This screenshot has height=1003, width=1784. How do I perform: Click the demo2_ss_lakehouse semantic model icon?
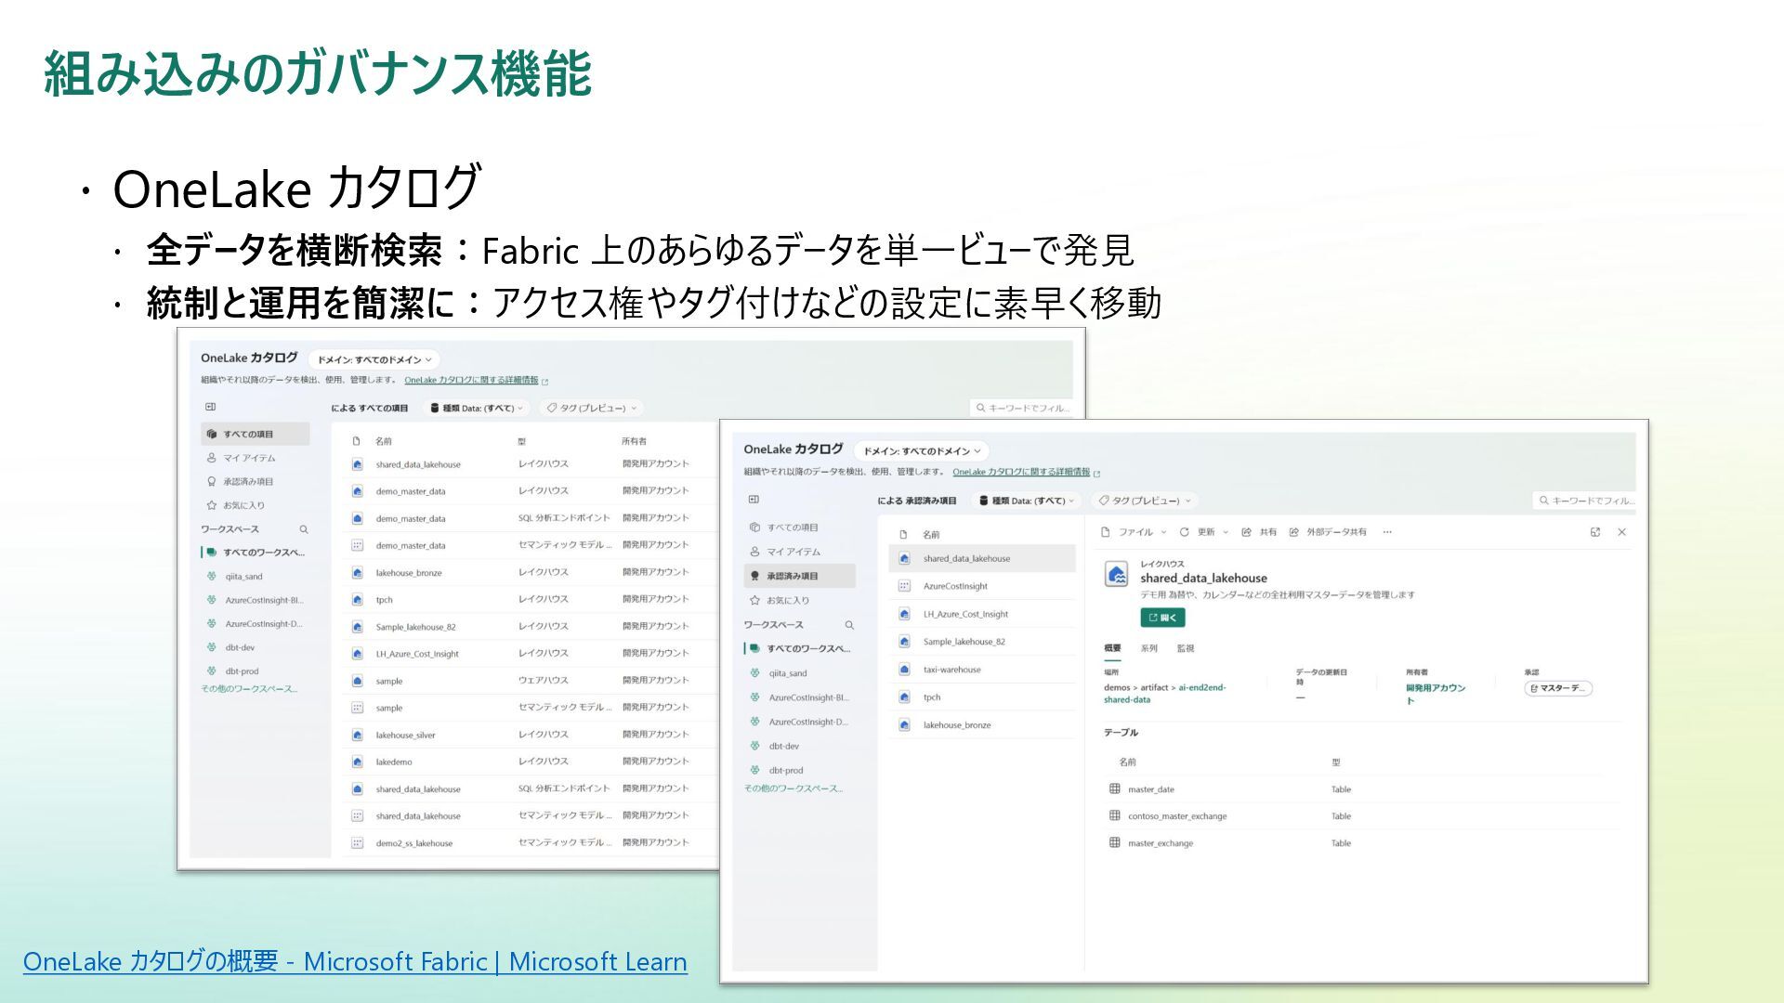point(357,843)
